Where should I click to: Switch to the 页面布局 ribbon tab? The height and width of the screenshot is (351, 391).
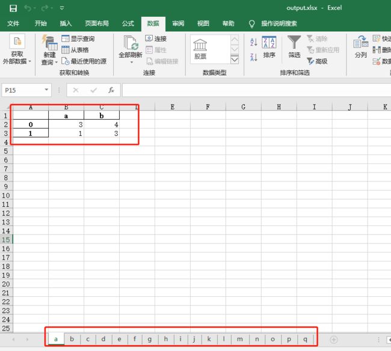97,23
